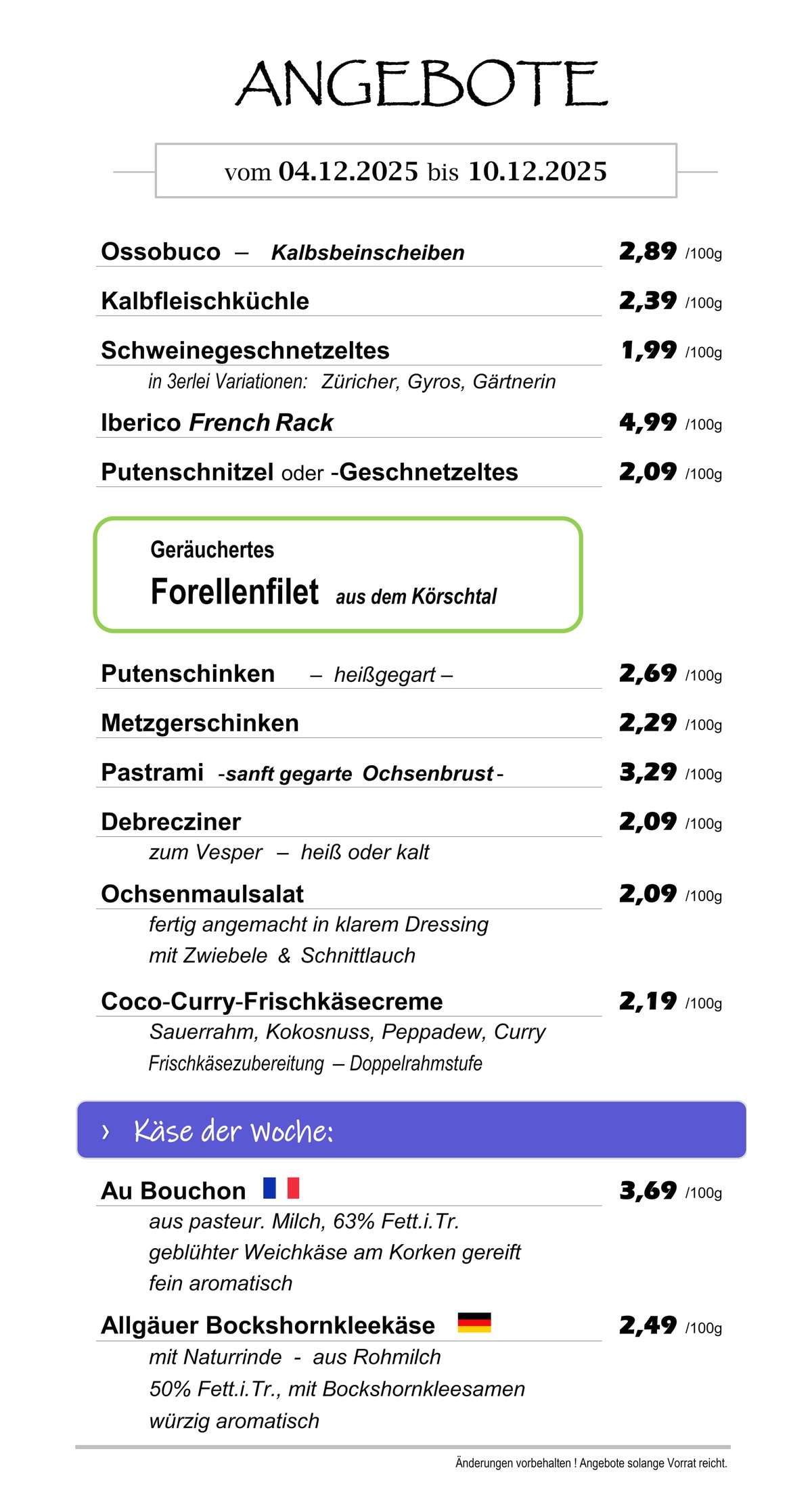Viewport: 812px width, 1512px height.
Task: Select the Debrecziner item
Action: (x=171, y=822)
